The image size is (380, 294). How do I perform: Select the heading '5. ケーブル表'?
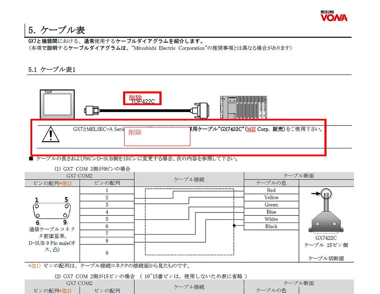57,30
